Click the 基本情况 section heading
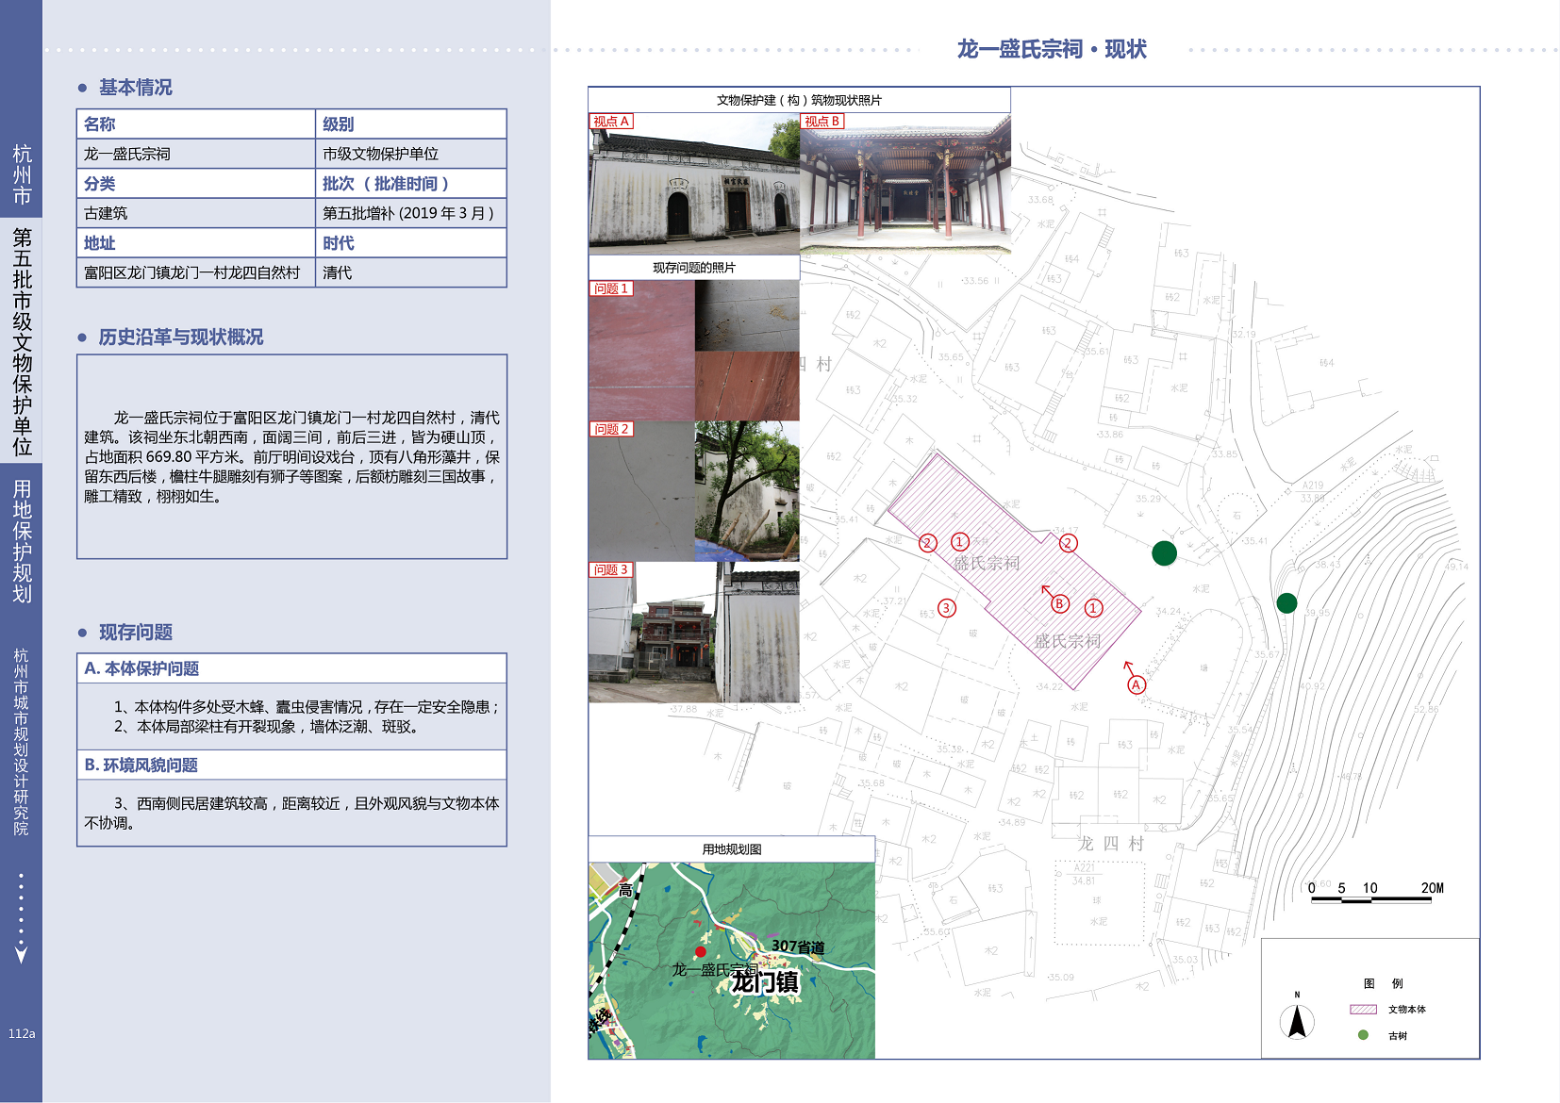 (x=136, y=88)
